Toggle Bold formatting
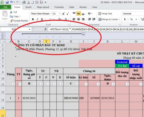 point(33,19)
